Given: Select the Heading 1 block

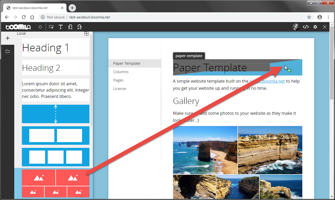Looking at the screenshot, I should (x=56, y=47).
